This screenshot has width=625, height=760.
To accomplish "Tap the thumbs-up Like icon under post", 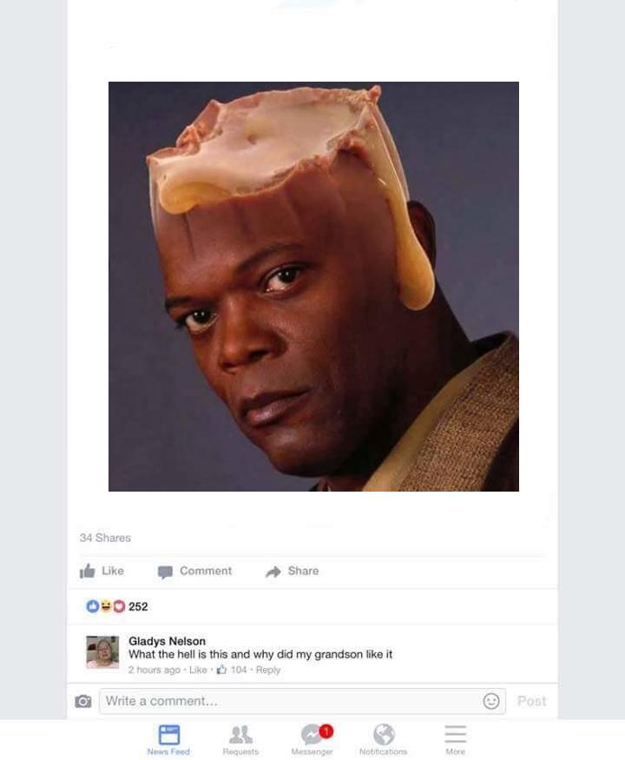I will [87, 571].
